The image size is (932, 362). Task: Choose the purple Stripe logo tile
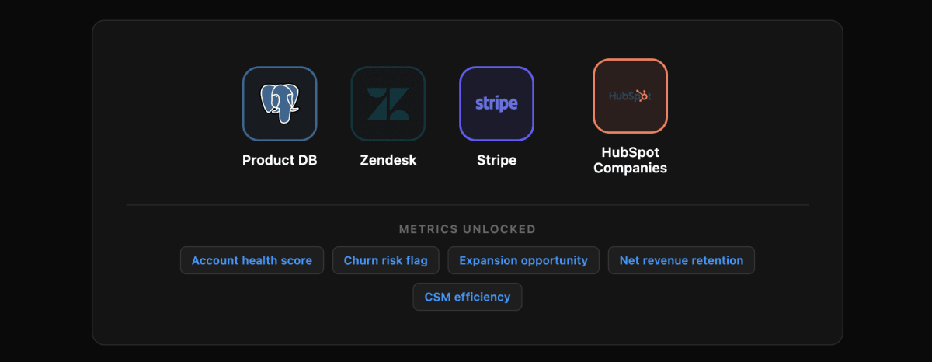click(497, 103)
